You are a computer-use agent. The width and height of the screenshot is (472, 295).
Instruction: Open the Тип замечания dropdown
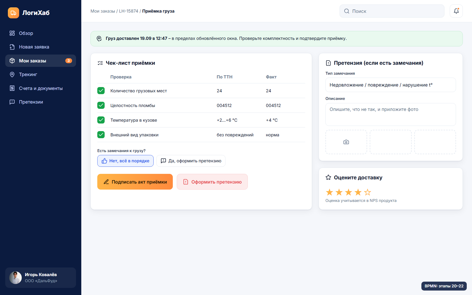(391, 85)
